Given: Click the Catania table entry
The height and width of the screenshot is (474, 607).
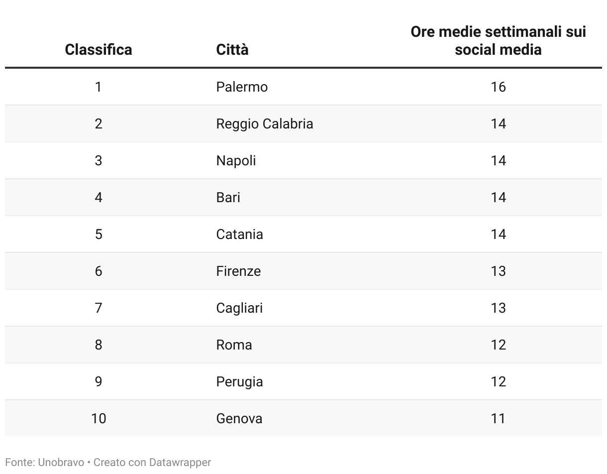Looking at the screenshot, I should point(239,235).
